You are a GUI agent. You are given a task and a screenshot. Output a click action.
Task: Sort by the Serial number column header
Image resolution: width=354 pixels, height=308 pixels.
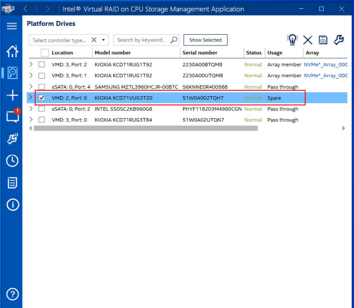[x=200, y=53]
